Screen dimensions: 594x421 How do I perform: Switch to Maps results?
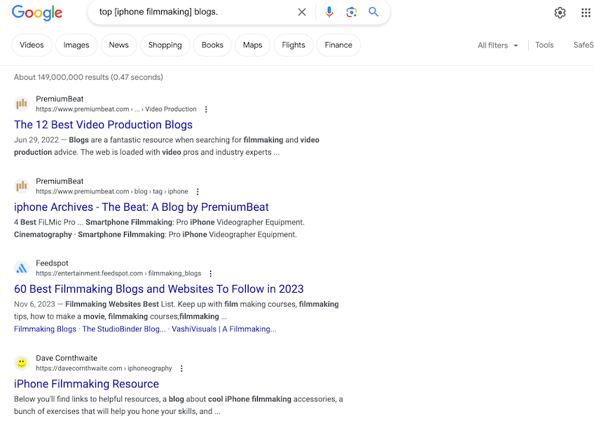(x=252, y=45)
